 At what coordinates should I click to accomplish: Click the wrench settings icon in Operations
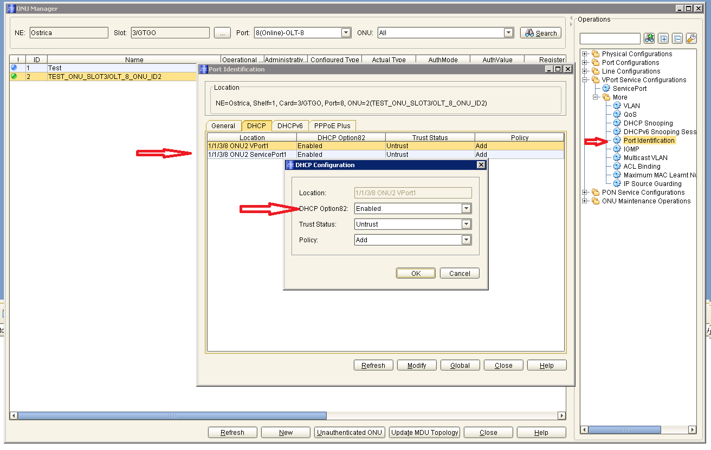[691, 38]
